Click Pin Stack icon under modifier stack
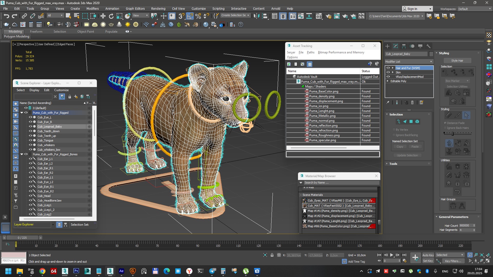The width and height of the screenshot is (493, 277). click(388, 102)
